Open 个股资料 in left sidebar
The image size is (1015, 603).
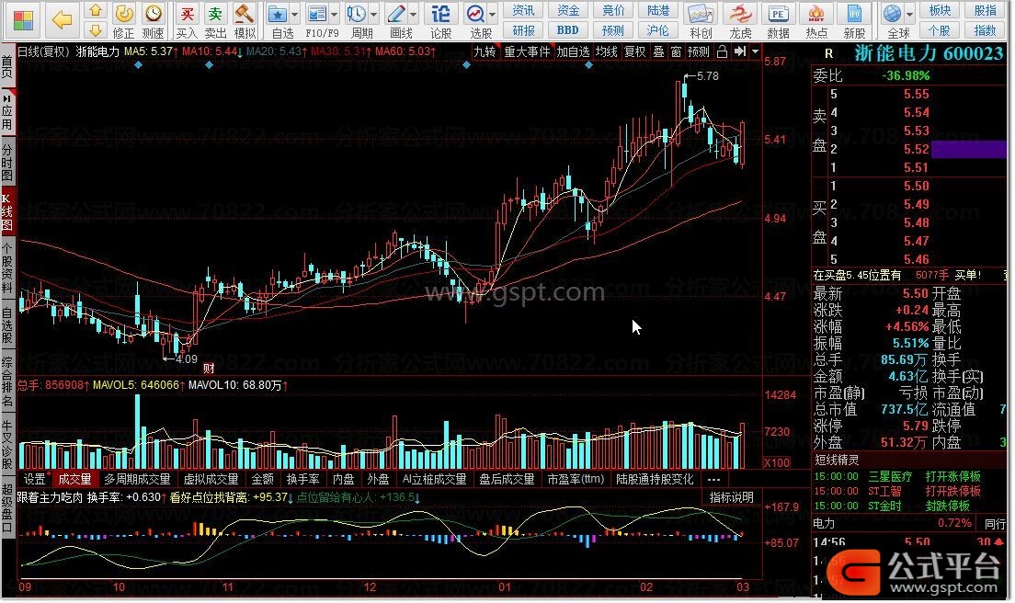click(x=7, y=268)
